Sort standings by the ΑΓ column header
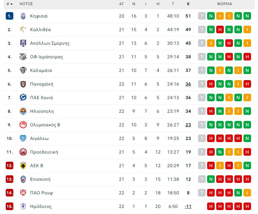The width and height of the screenshot is (258, 214). point(121,4)
